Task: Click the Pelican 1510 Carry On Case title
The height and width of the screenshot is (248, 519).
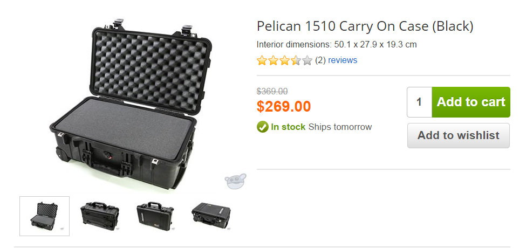Action: [365, 26]
